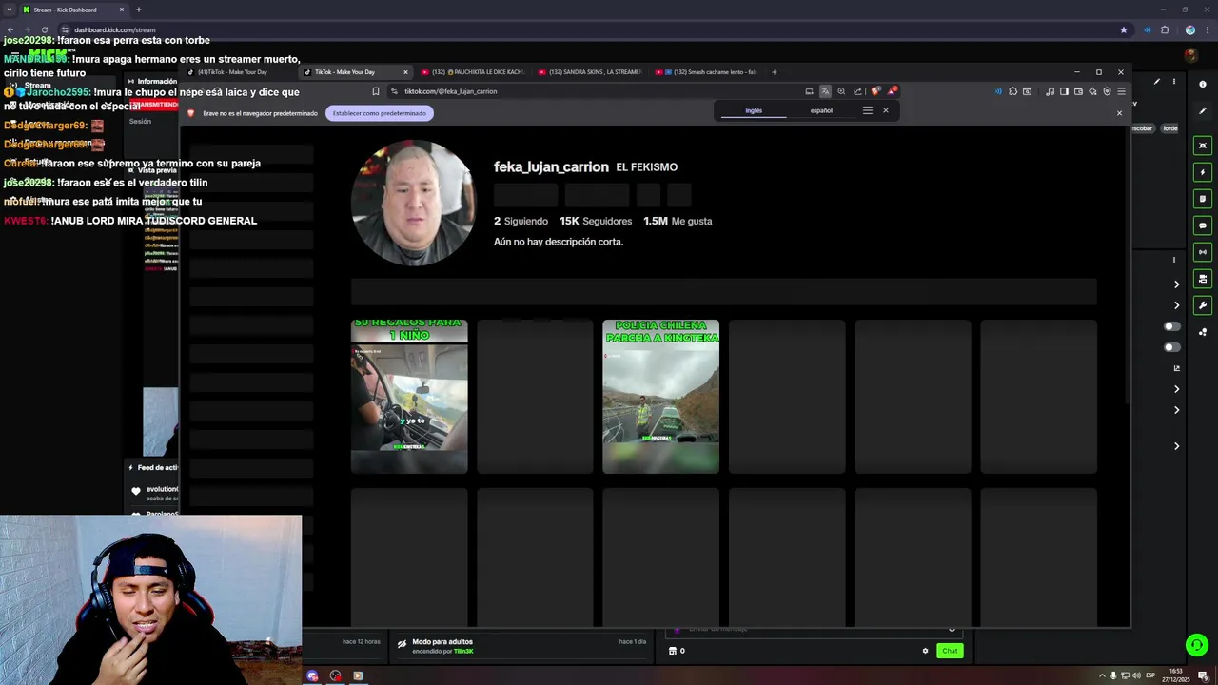The image size is (1218, 685).
Task: Expand the second chevron row in Kick panel
Action: pyautogui.click(x=1176, y=305)
